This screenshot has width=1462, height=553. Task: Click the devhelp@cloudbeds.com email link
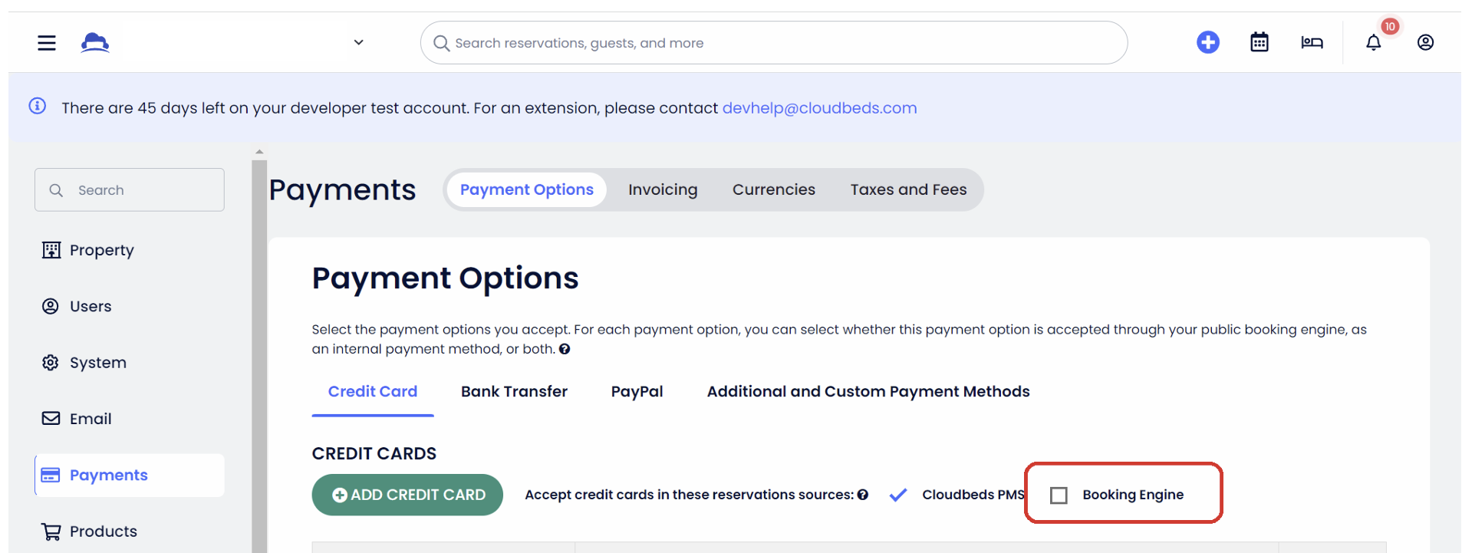[819, 108]
